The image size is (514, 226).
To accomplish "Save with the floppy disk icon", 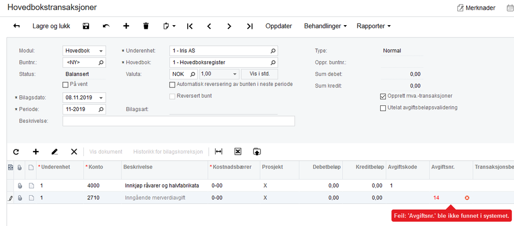I will 86,26.
